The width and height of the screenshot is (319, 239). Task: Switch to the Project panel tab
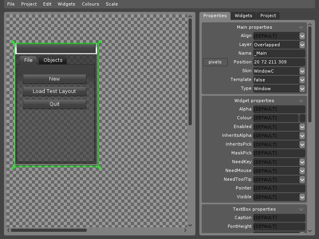coord(268,16)
